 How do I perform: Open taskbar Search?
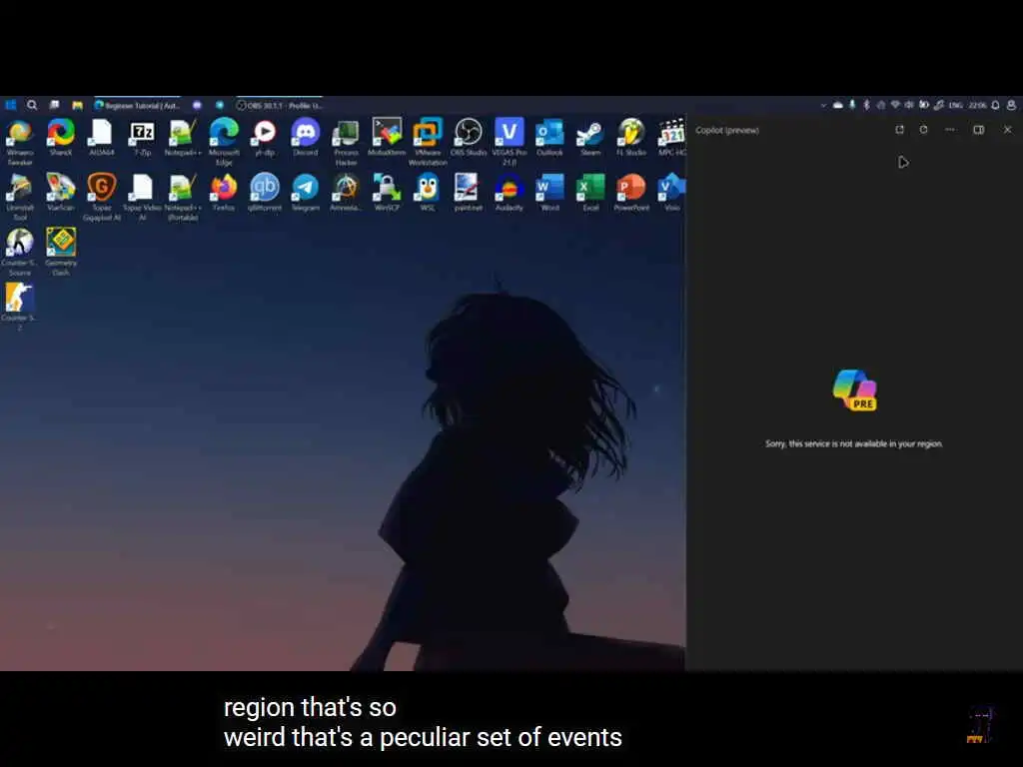pos(32,105)
